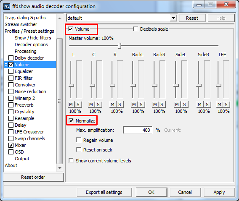Image resolution: width=239 pixels, height=201 pixels.
Task: Confirm with the OK button
Action: pos(151,192)
